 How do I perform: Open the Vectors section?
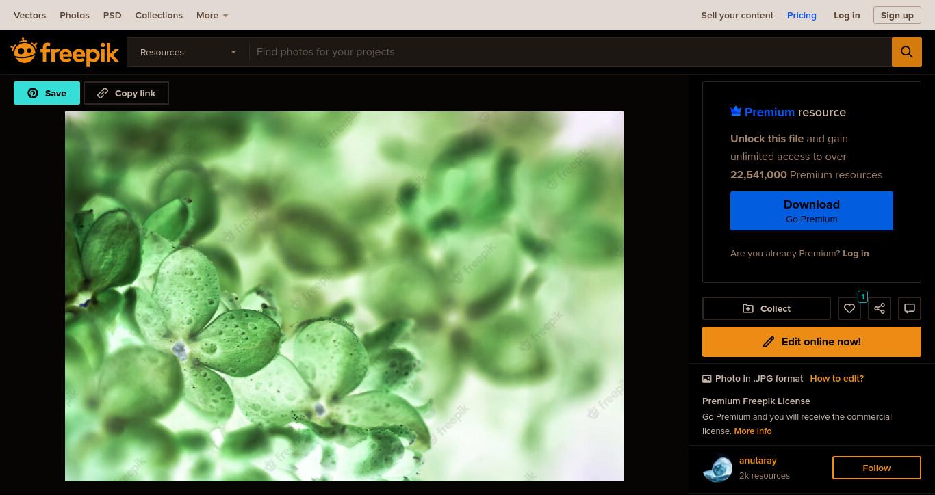click(x=30, y=15)
